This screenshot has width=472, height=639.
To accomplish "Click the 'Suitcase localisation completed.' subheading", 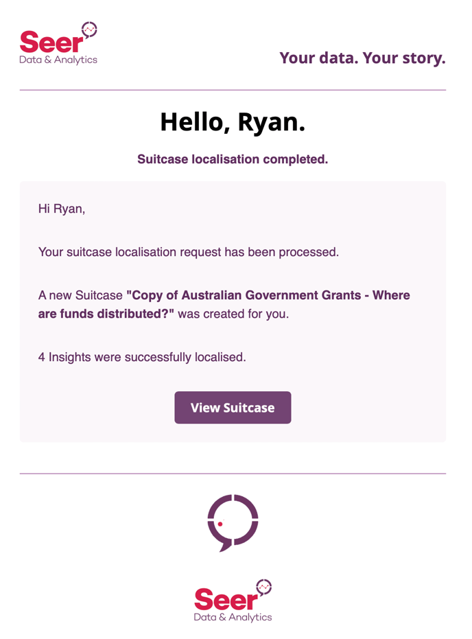I will [x=233, y=159].
